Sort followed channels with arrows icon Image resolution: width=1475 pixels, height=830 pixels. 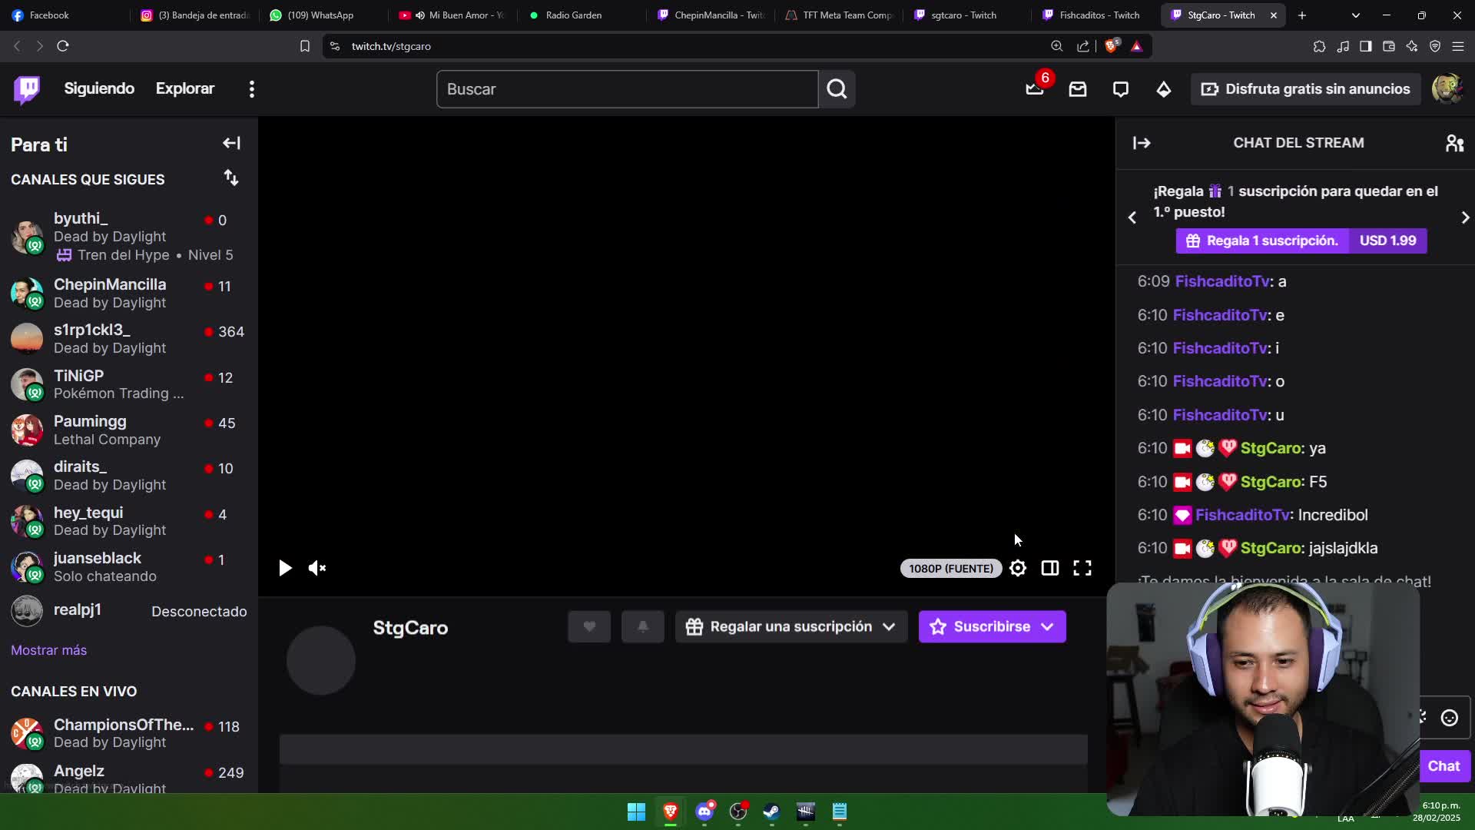coord(231,178)
